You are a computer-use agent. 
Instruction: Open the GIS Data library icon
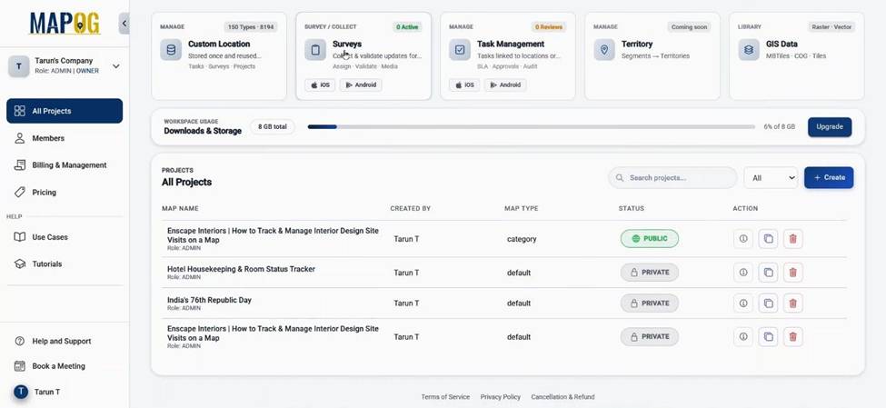[749, 50]
